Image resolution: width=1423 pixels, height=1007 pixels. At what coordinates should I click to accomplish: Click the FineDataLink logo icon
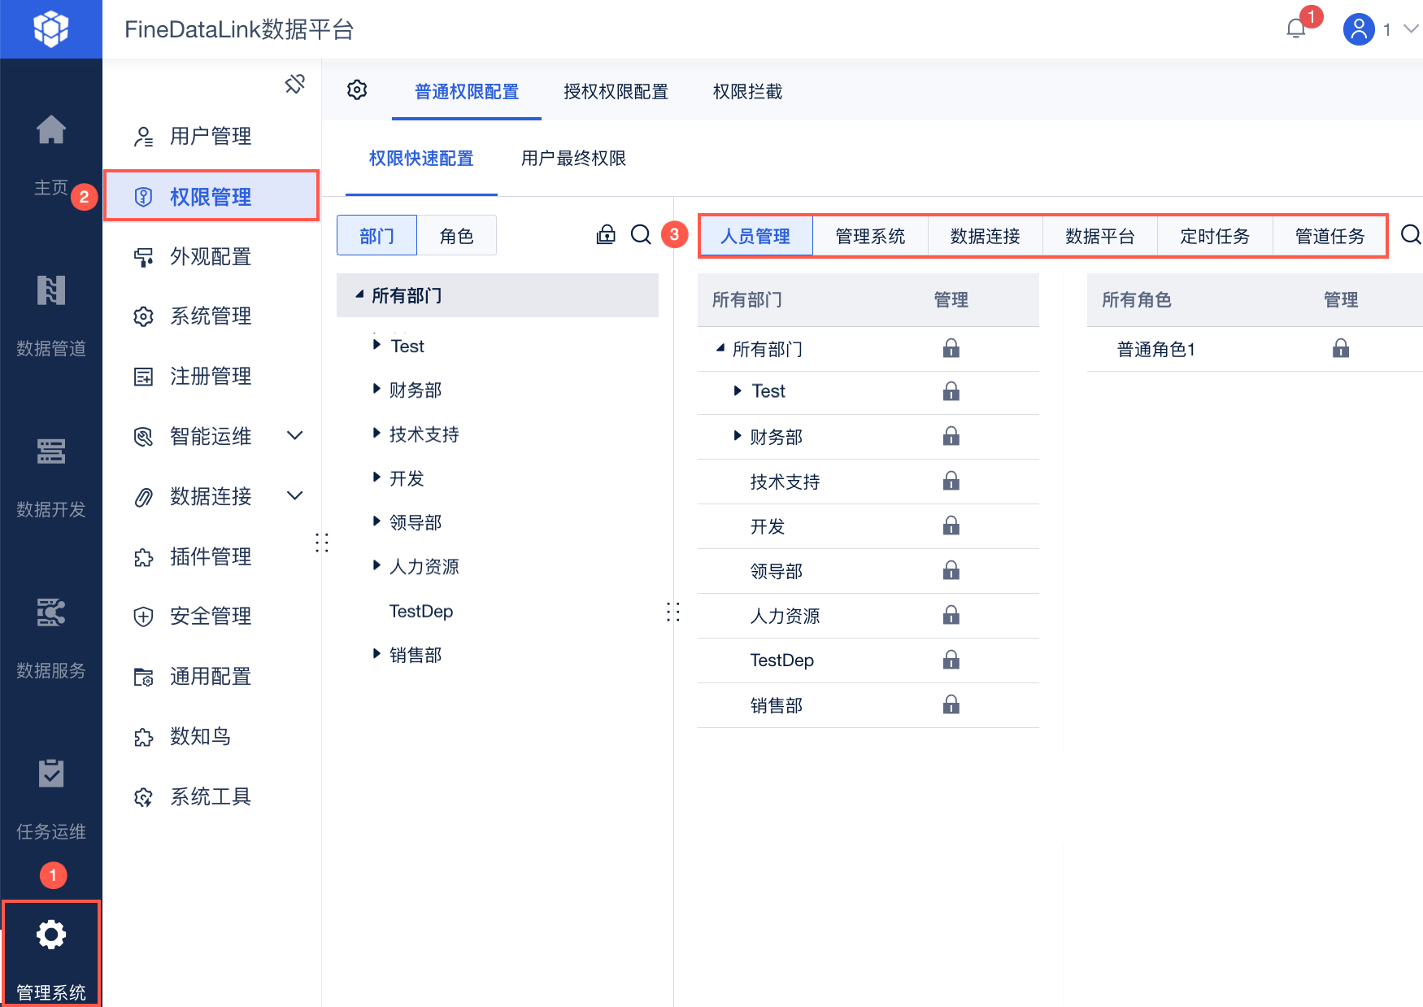point(50,29)
